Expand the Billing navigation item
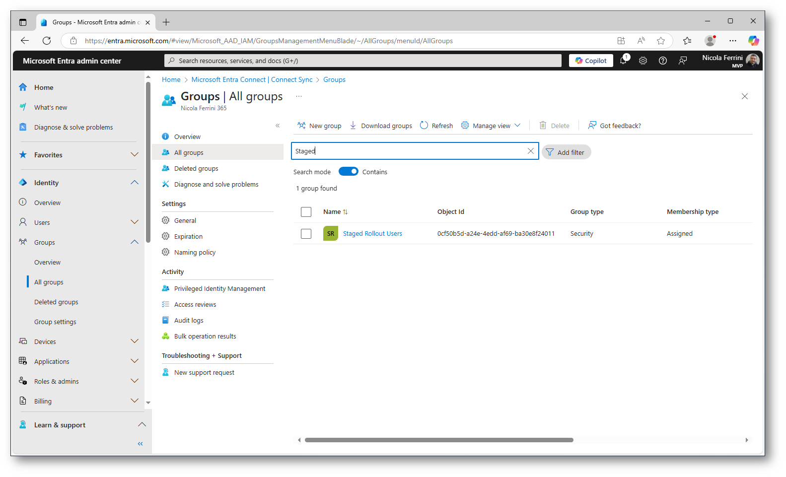Viewport: 786px width, 477px height. pos(135,401)
